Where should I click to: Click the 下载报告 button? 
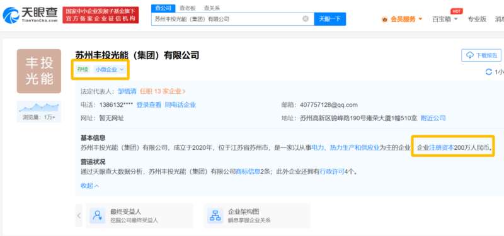481,55
